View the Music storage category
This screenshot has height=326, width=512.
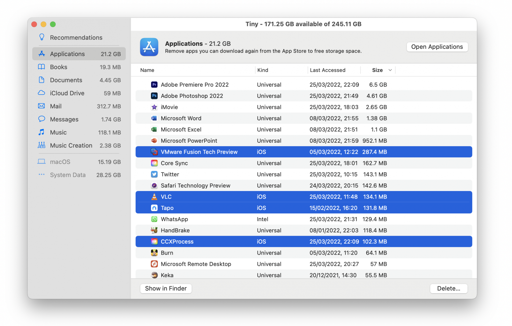pos(79,132)
